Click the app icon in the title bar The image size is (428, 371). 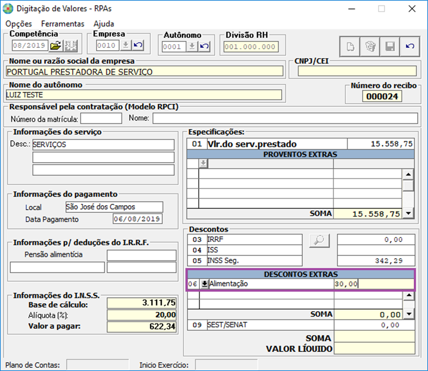click(x=8, y=9)
